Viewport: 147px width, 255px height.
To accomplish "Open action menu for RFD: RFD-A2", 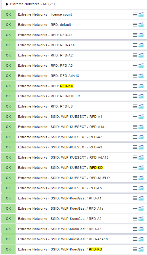I will pos(135,55).
